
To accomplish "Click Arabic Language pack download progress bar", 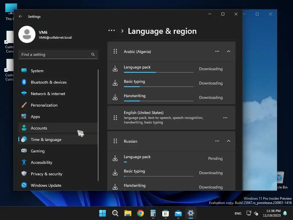I will (x=159, y=72).
